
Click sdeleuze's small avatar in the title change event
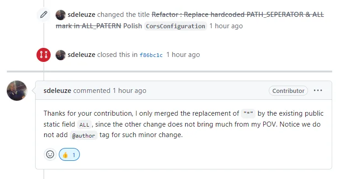click(x=61, y=15)
